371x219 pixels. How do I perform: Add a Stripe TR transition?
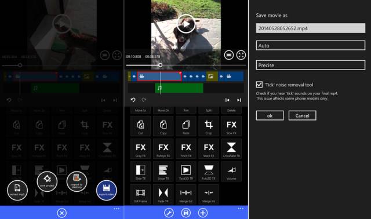(x=163, y=171)
